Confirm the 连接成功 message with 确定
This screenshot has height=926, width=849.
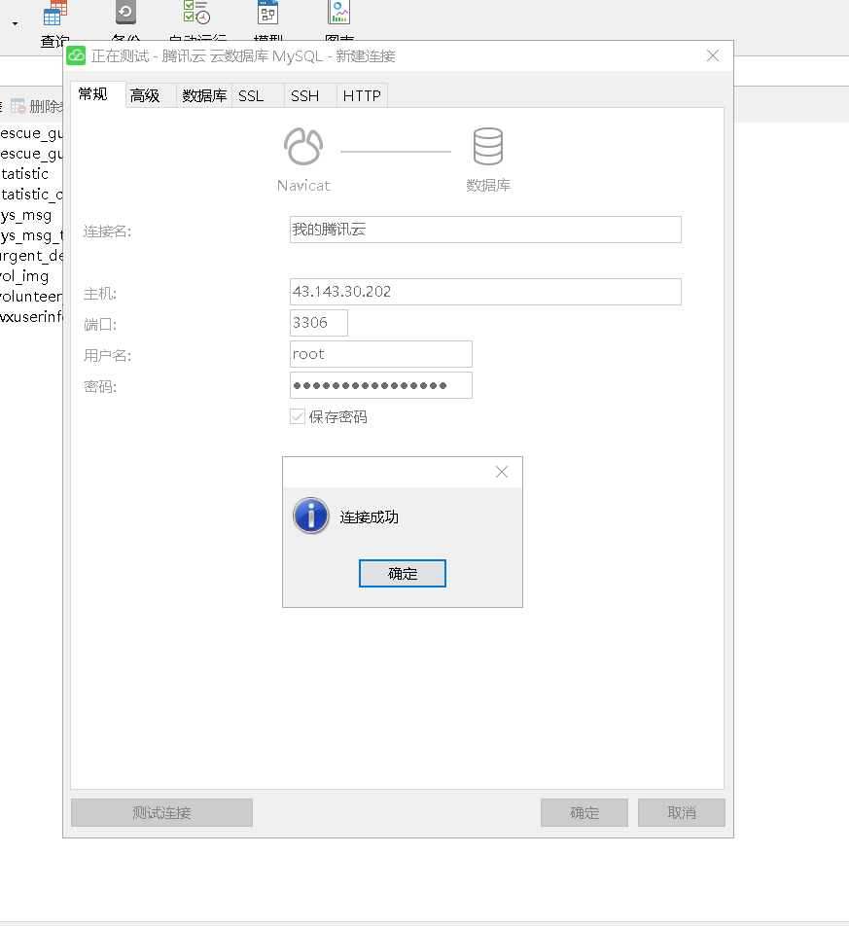[403, 574]
